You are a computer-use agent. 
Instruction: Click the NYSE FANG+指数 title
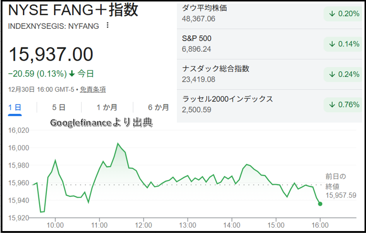[73, 10]
